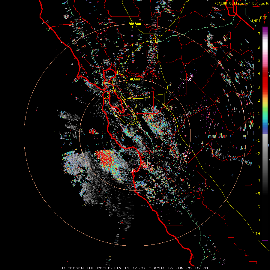
Task: Click the 7 value on color scale
Action: tap(259, 34)
